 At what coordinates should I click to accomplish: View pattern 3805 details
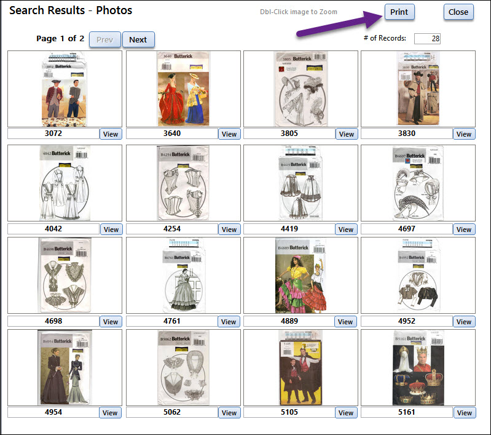(347, 134)
